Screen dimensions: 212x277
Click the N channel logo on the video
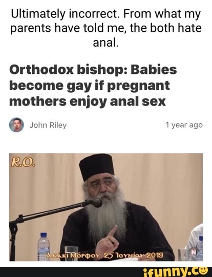pyautogui.click(x=194, y=252)
